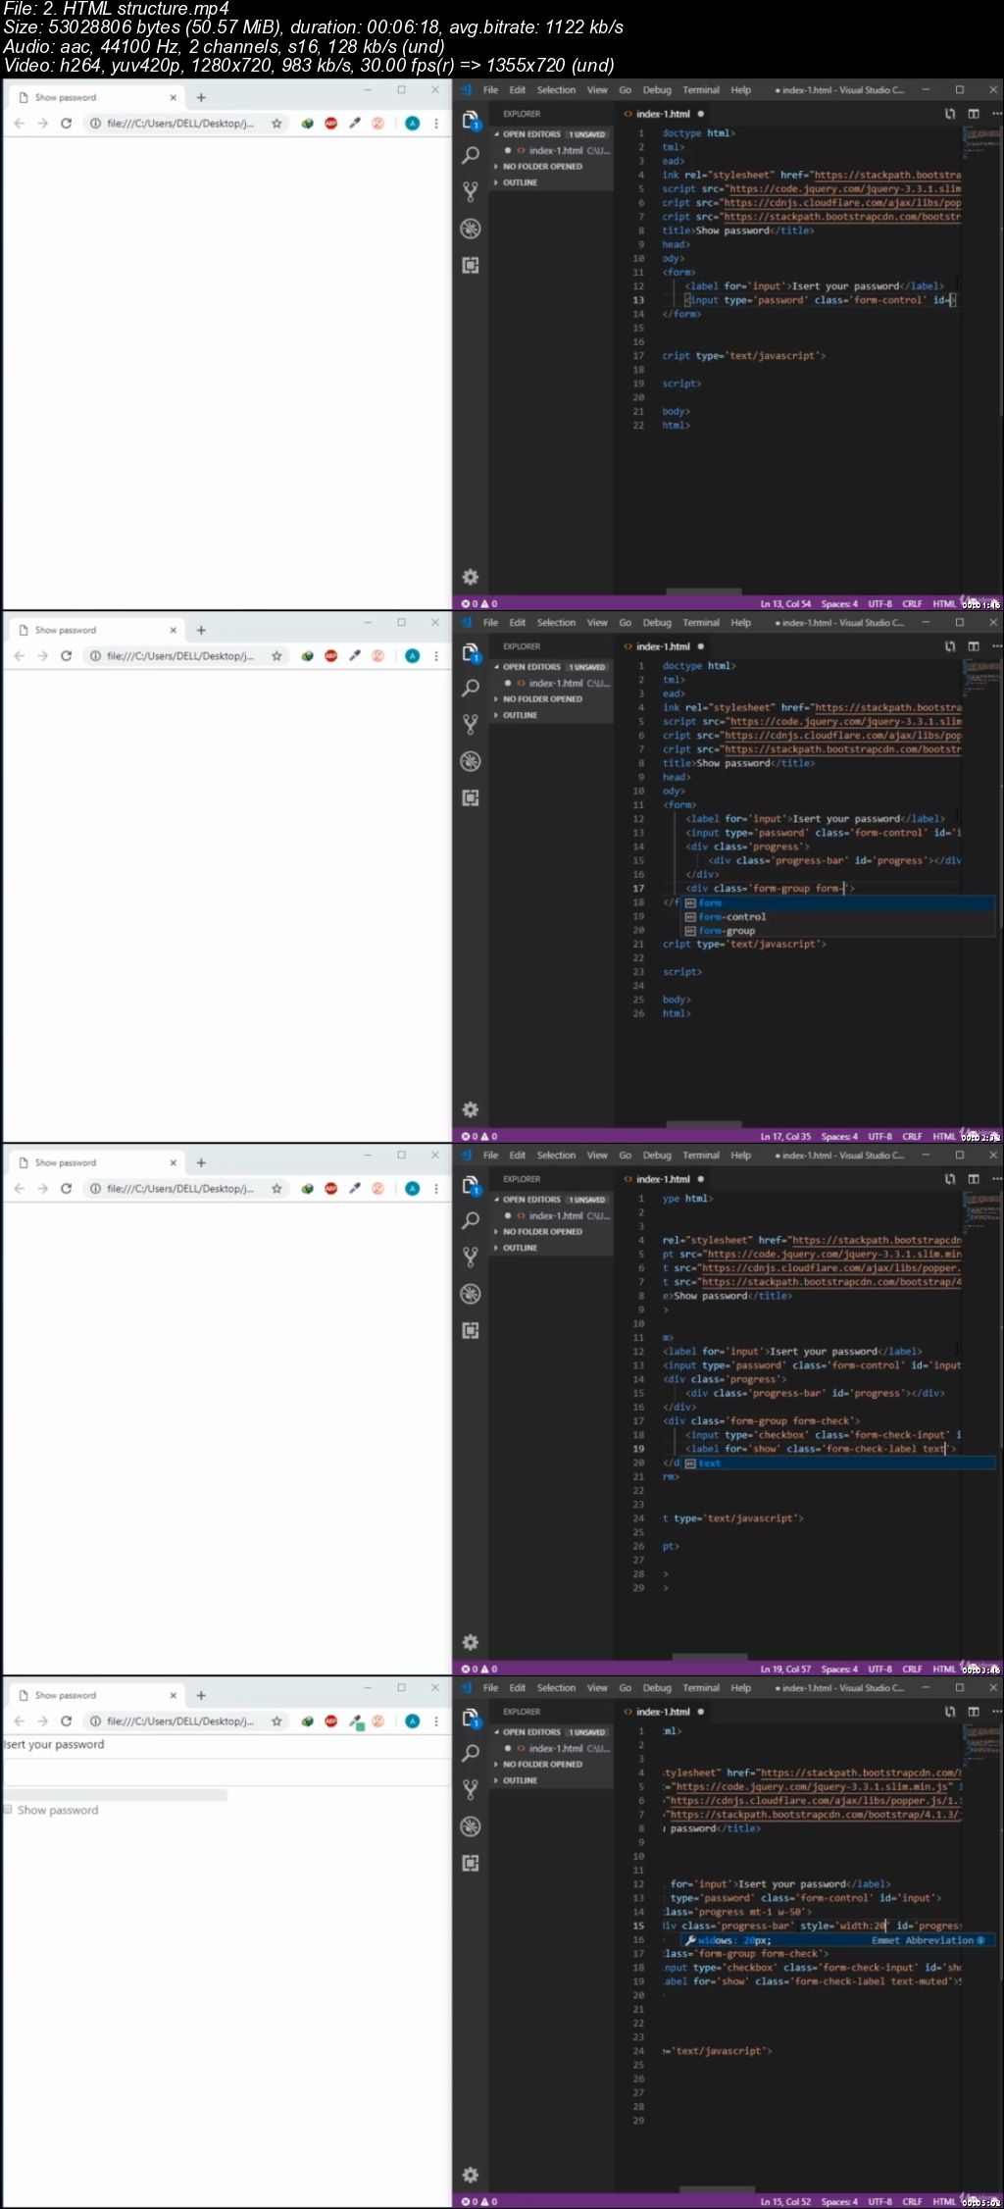Bookmark the page showing 'Isert your password' with the star
The width and height of the screenshot is (1004, 2209).
tap(276, 1721)
